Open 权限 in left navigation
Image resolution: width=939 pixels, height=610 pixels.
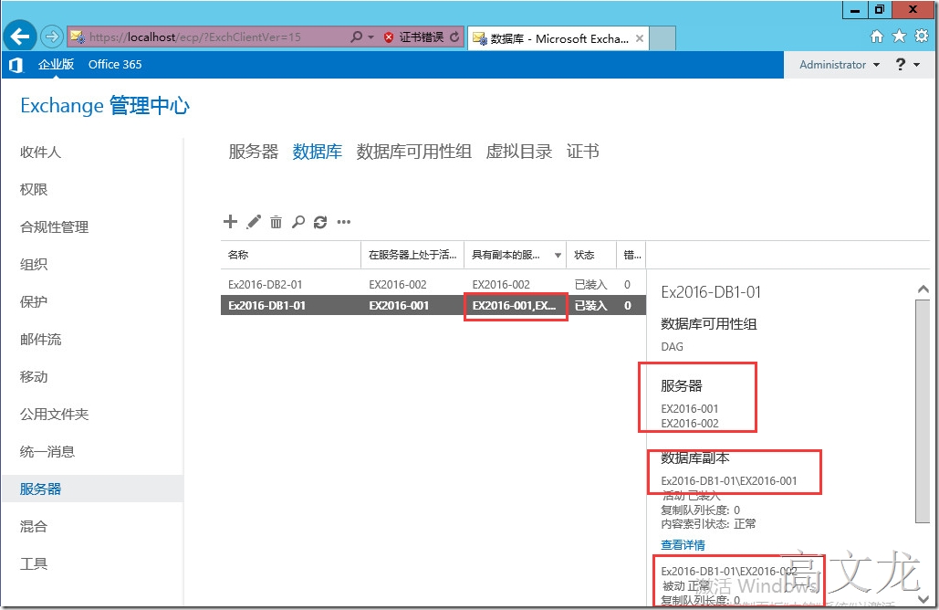pyautogui.click(x=34, y=189)
